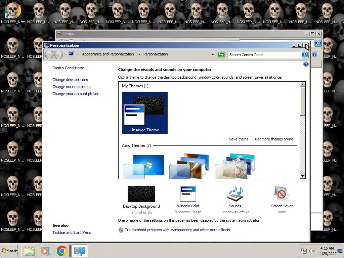Image resolution: width=344 pixels, height=258 pixels.
Task: Expand the recent pages dropdown beside Forward arrow
Action: pyautogui.click(x=65, y=55)
